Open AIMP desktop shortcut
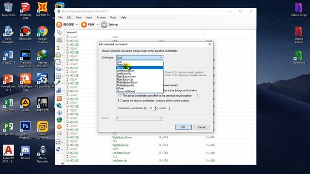 point(25,105)
